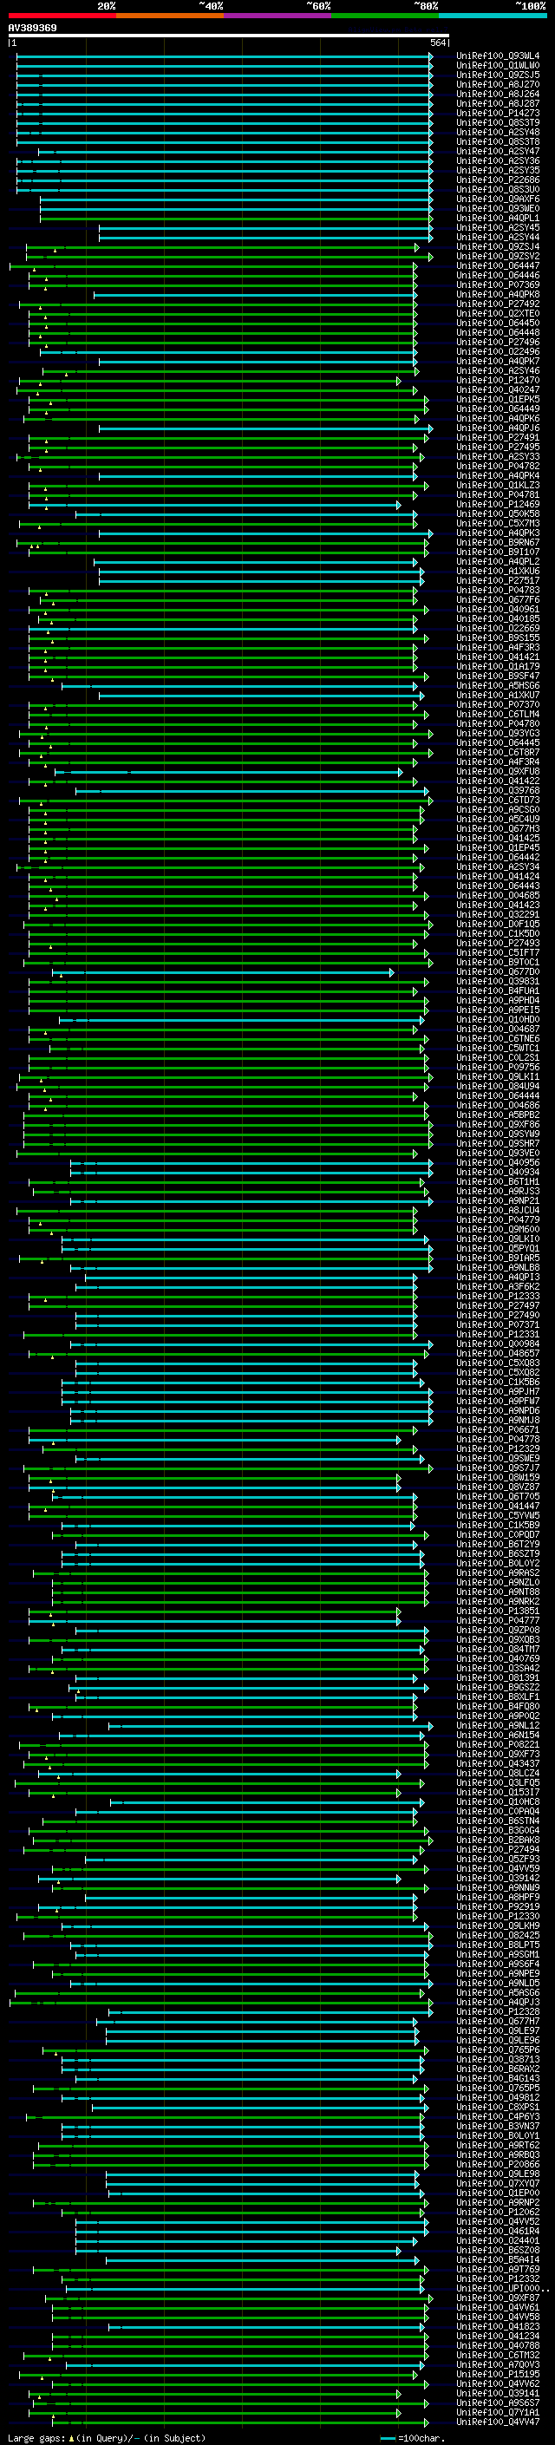
Task: Click the green ~80% identity legend segment
Action: (385, 16)
